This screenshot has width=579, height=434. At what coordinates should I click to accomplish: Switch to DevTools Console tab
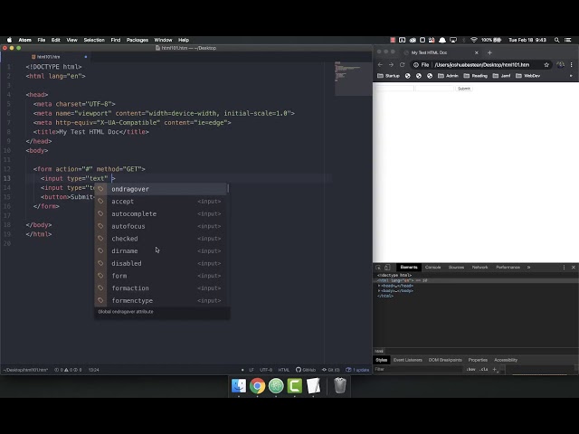[432, 268]
